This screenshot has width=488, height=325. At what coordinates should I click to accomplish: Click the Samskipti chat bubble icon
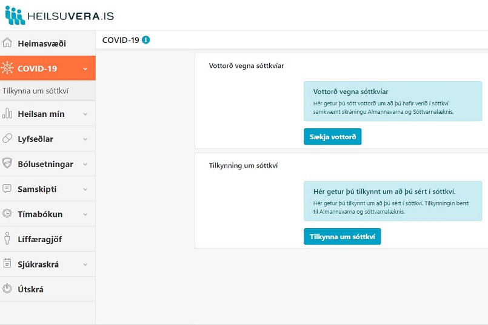point(7,189)
